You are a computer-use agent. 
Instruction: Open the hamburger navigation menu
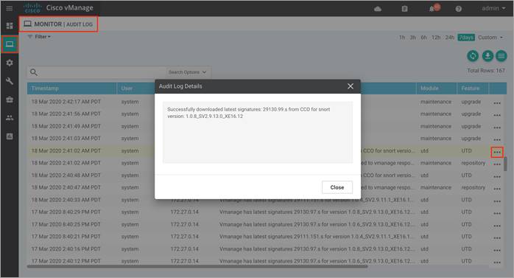[x=9, y=8]
